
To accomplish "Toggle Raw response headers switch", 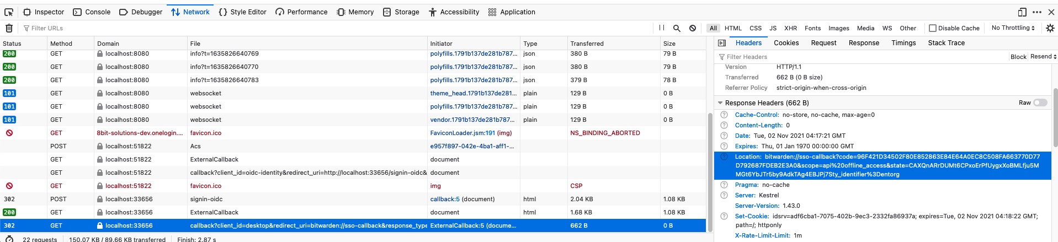I will tap(1040, 103).
